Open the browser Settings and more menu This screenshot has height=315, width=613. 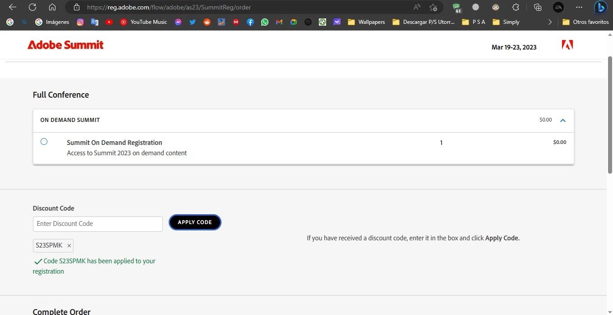(x=579, y=7)
